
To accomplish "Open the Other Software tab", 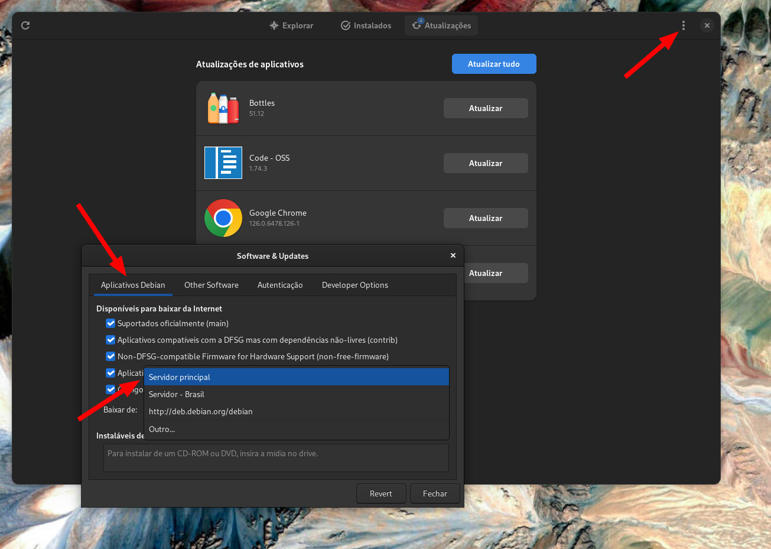I will click(212, 285).
